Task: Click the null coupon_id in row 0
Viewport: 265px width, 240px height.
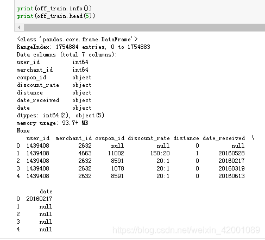Action: pyautogui.click(x=118, y=146)
